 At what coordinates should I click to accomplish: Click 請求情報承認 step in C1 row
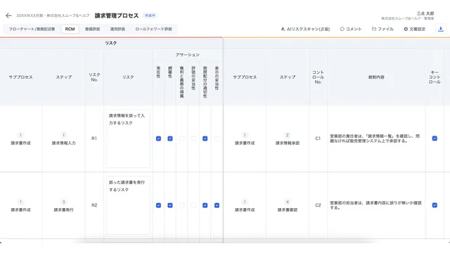point(288,143)
